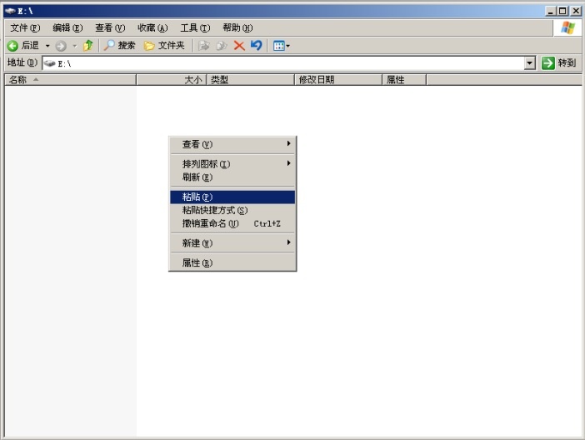
Task: Toggle the Folders (文件夹) pane button
Action: point(164,46)
